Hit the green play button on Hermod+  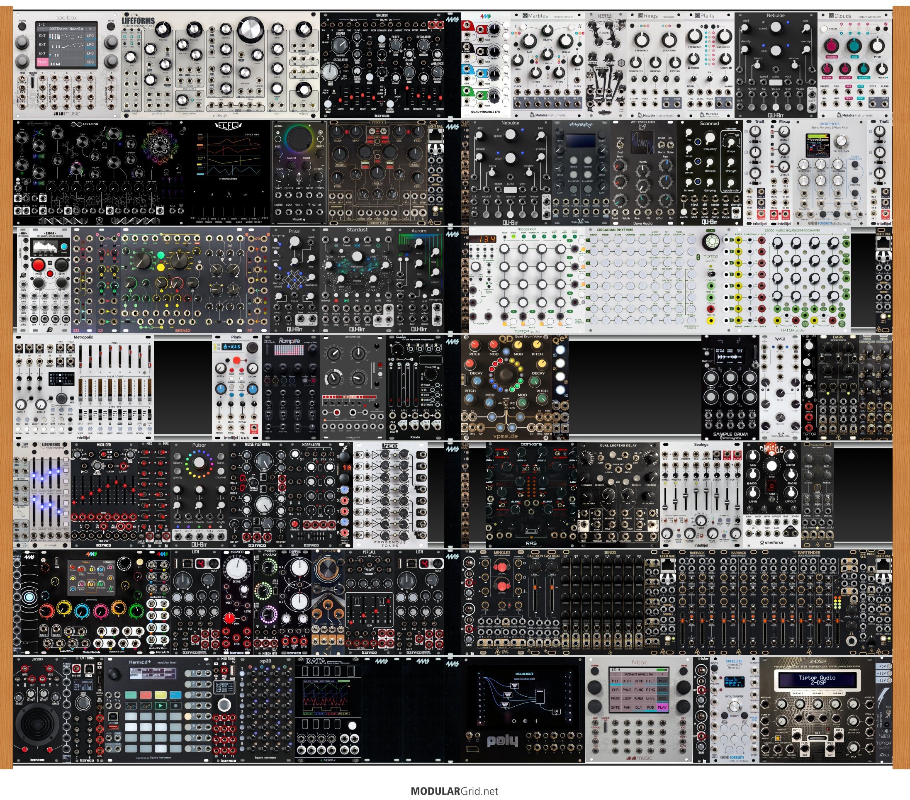click(161, 705)
